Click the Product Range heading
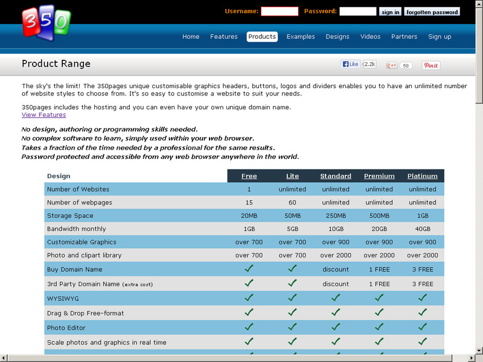 [56, 63]
